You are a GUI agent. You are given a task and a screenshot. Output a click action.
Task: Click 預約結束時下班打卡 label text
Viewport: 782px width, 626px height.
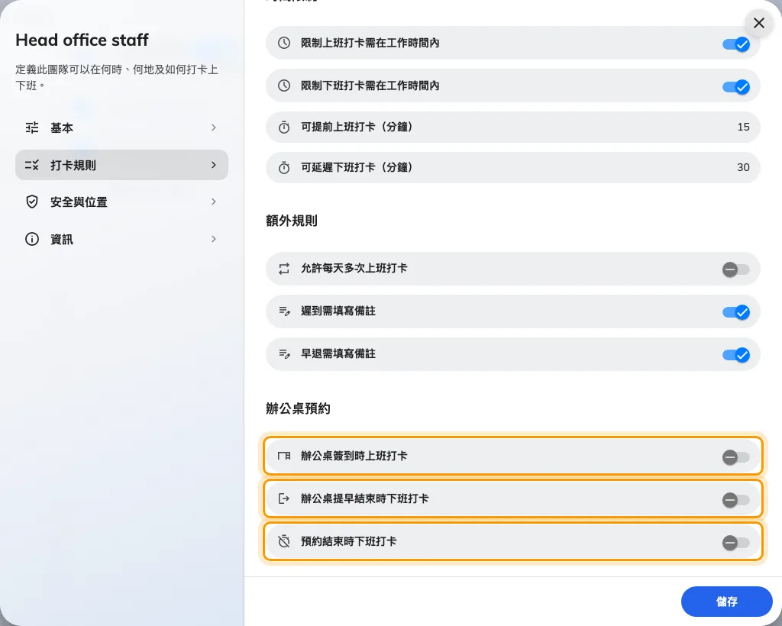click(348, 541)
